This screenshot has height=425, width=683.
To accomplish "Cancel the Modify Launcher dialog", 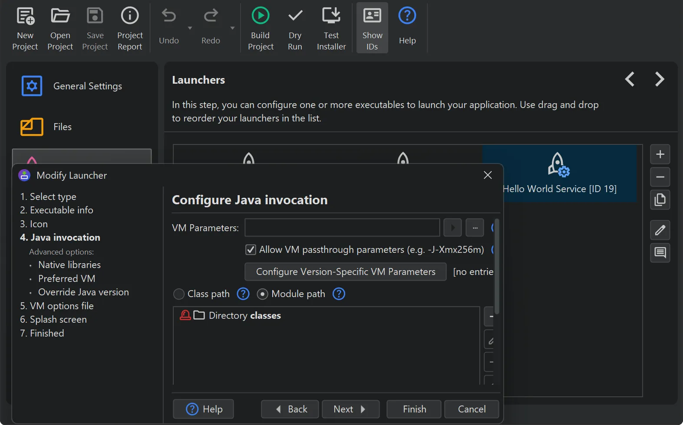I will click(x=472, y=409).
